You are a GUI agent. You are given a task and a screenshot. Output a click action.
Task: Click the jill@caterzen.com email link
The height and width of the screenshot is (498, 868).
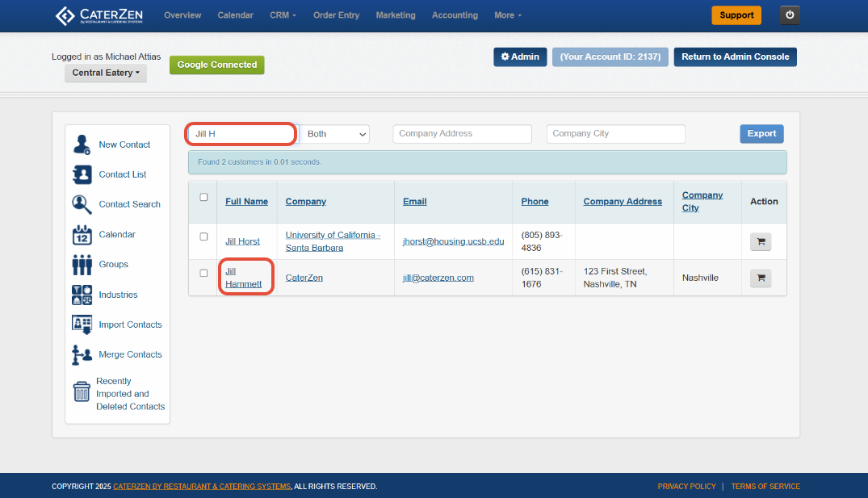[x=438, y=278]
